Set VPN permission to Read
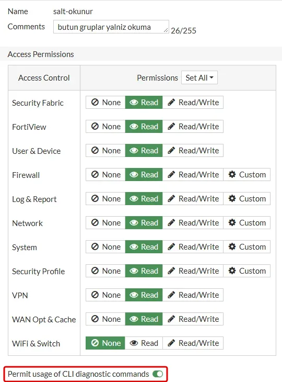This screenshot has height=382, width=282. [144, 295]
